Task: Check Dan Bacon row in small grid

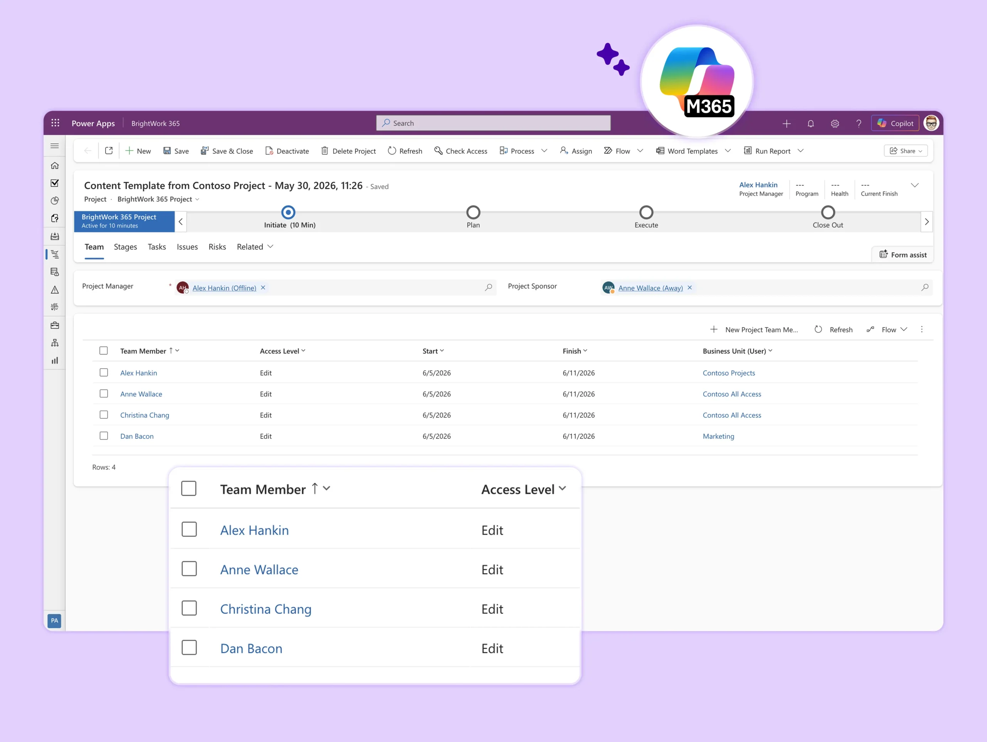Action: (103, 436)
